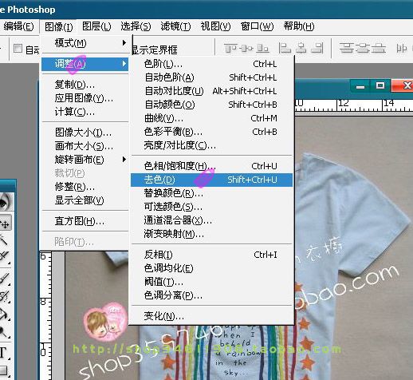Select the Magic Wand tool
Viewport: 413px width, 380px height.
(4, 239)
